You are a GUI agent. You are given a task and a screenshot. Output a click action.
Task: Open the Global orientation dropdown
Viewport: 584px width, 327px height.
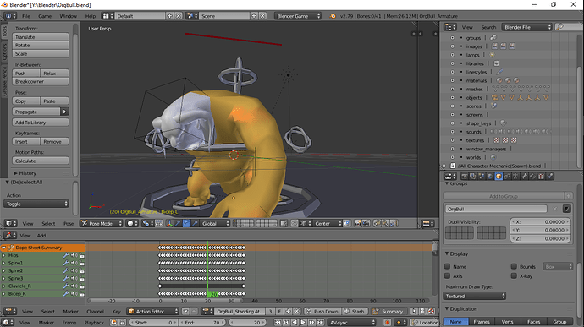215,224
